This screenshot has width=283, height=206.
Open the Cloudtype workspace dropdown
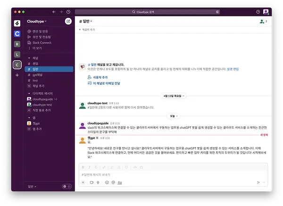37,21
